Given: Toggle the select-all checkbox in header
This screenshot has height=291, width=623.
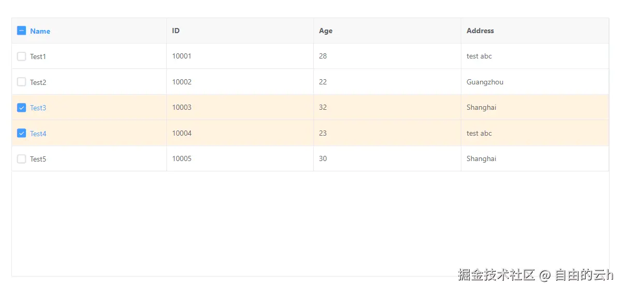Looking at the screenshot, I should (x=21, y=31).
